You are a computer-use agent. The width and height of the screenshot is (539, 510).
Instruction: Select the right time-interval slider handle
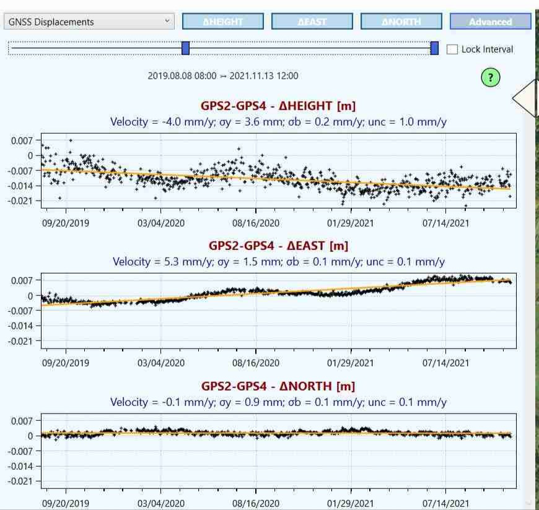(434, 48)
